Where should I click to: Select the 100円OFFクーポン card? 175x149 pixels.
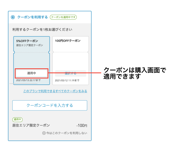point(71,60)
